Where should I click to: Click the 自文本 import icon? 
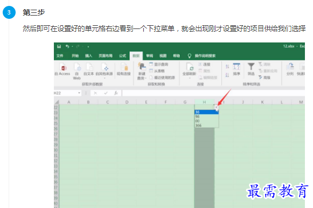[x=89, y=69]
